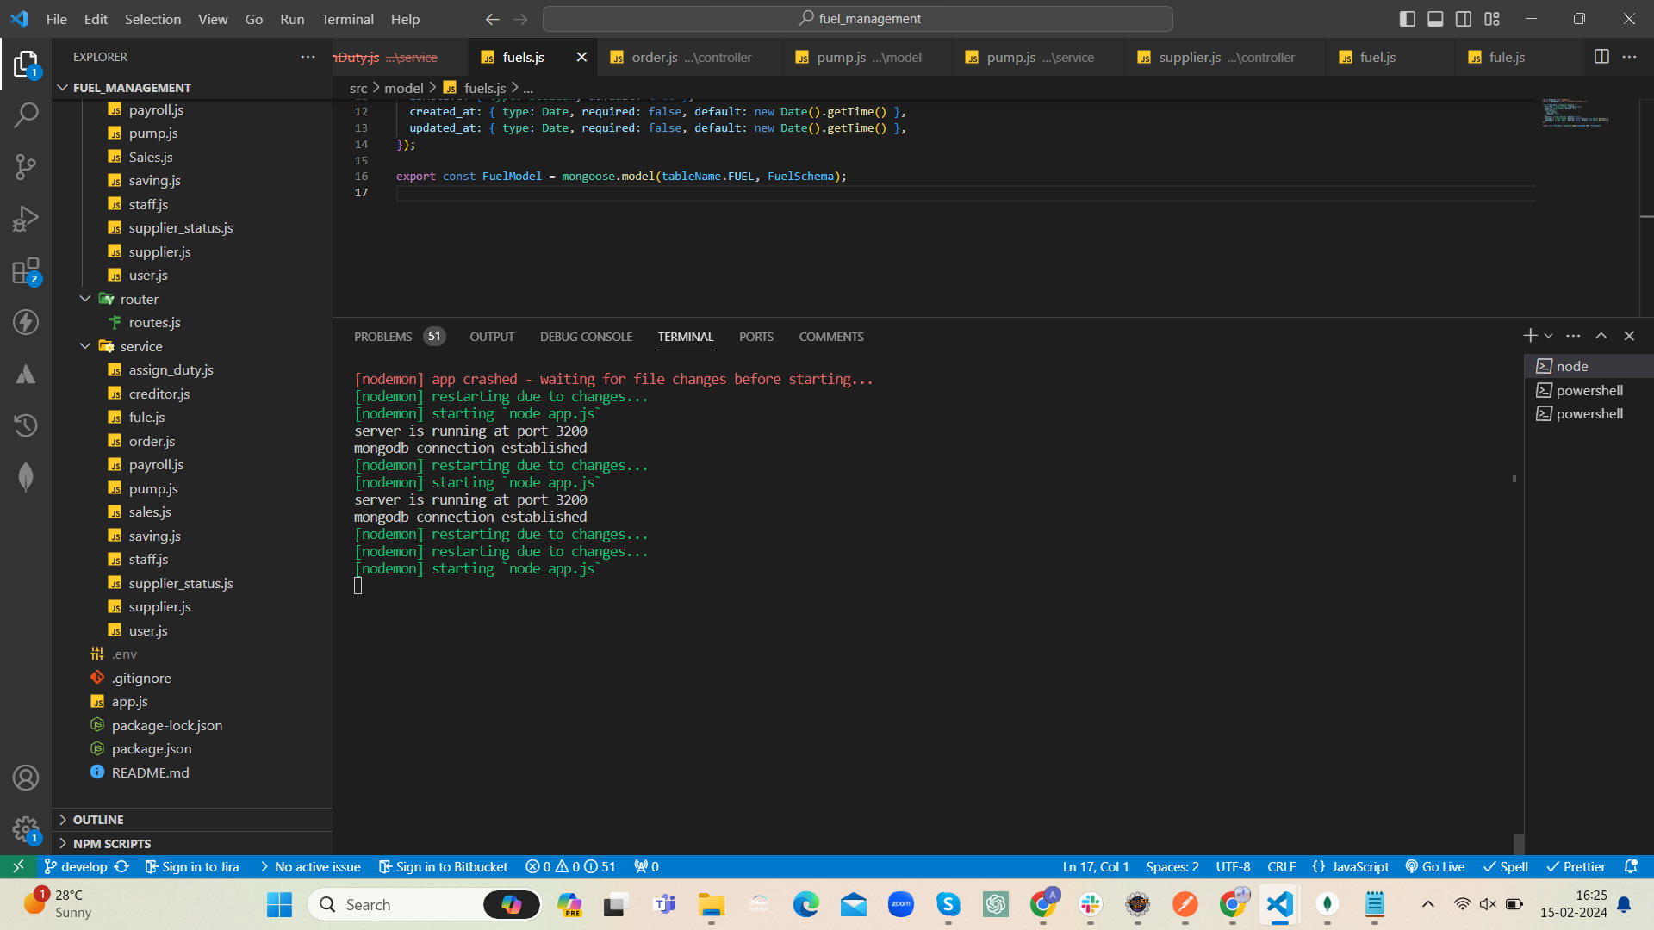Viewport: 1654px width, 930px height.
Task: Click Sign in to Bitbucket
Action: tap(444, 866)
